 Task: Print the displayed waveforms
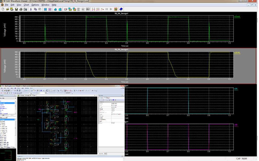pos(21,9)
